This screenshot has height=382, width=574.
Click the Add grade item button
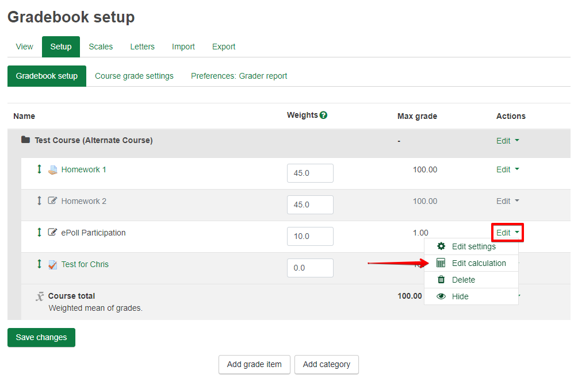[x=254, y=364]
